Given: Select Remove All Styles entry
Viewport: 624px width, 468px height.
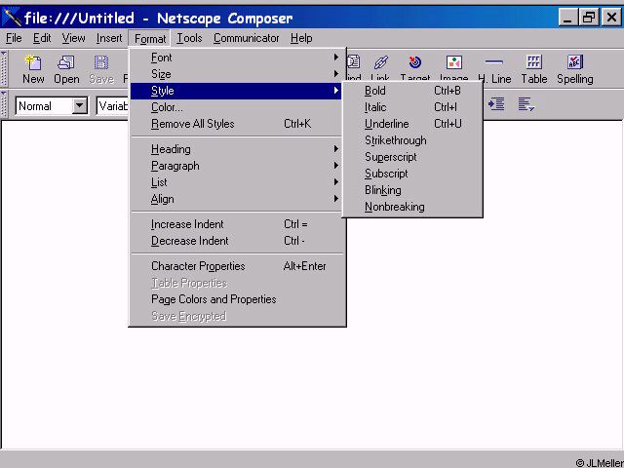Looking at the screenshot, I should point(236,124).
